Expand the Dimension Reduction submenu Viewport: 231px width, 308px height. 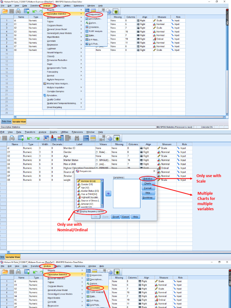pos(64,60)
